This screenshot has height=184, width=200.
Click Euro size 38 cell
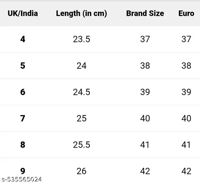pos(186,66)
